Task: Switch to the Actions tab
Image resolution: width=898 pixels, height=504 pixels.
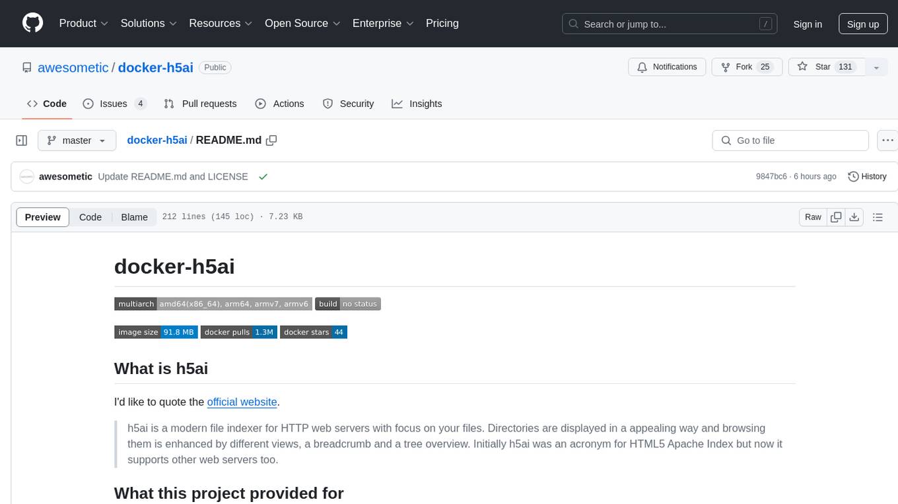Action: pos(279,104)
